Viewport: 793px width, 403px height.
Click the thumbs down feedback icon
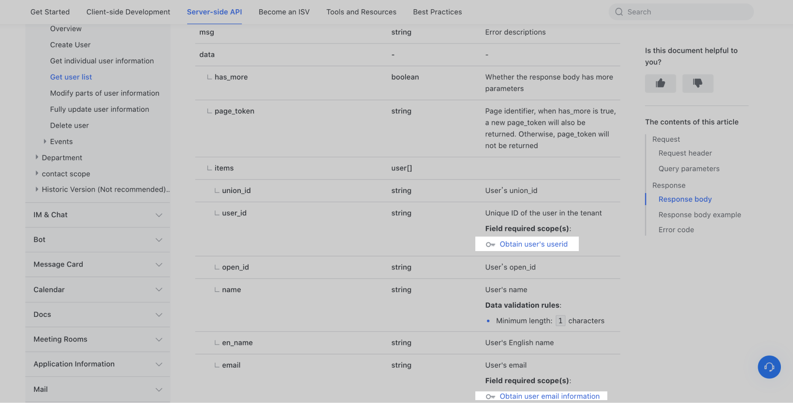[697, 83]
